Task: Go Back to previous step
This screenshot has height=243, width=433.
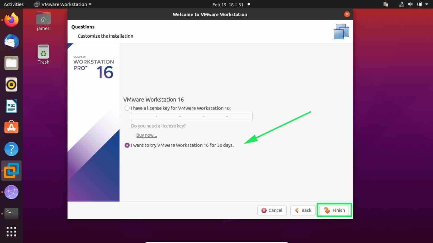Action: (x=303, y=210)
